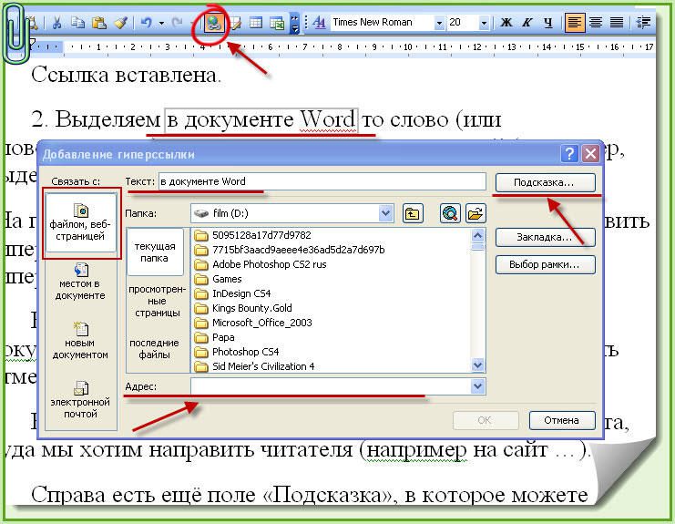The image size is (675, 524).
Task: Open the Undo history dropdown arrow
Action: tap(161, 23)
